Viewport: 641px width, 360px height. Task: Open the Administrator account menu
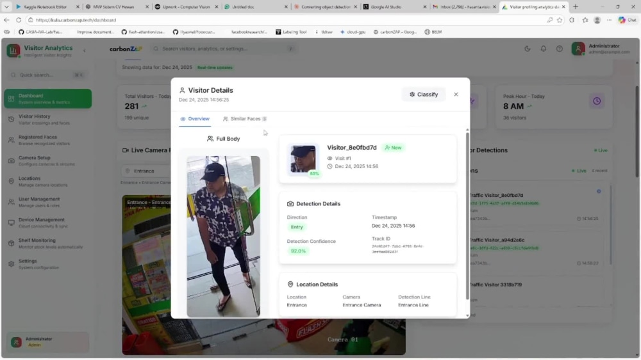coord(601,49)
